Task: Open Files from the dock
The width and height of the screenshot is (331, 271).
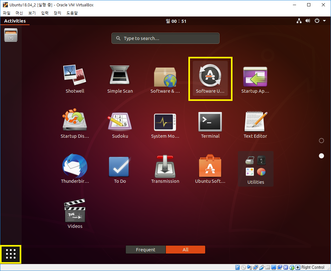Action: coord(11,35)
